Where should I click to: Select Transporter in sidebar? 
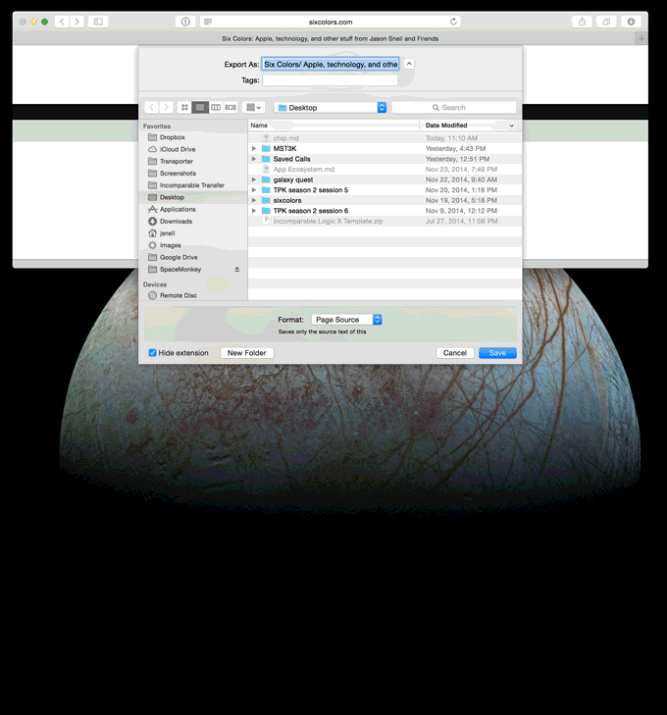click(193, 162)
